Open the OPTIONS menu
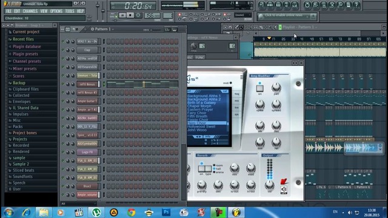The height and width of the screenshot is (218, 388). click(x=56, y=11)
